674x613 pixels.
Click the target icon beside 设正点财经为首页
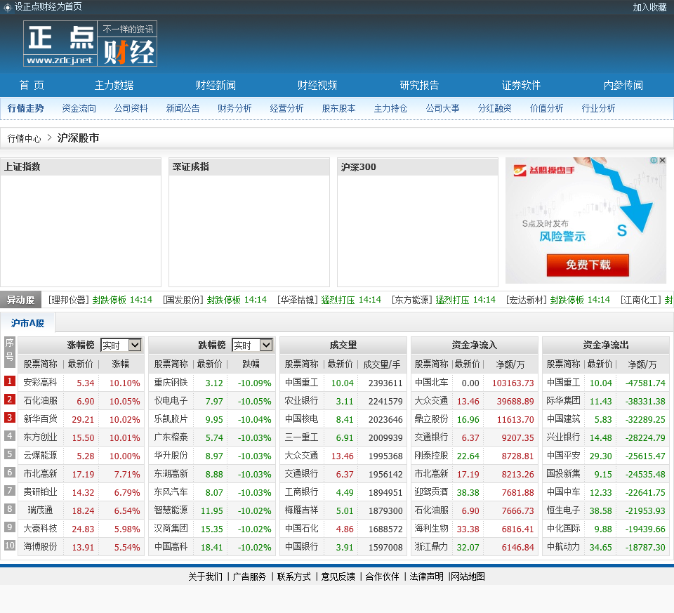pos(7,7)
